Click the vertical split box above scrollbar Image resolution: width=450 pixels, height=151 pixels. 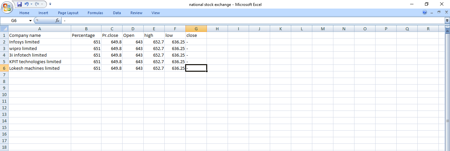447,27
